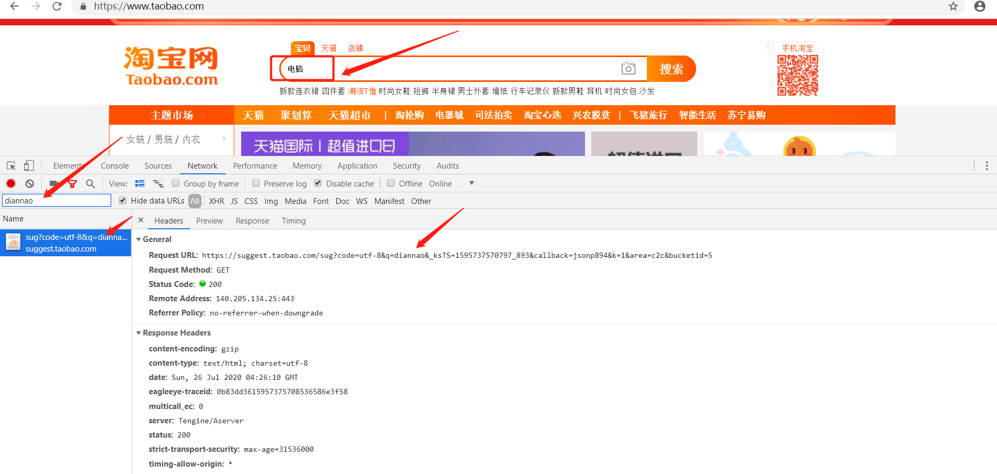
Task: Open network search magnifier icon
Action: pos(90,183)
